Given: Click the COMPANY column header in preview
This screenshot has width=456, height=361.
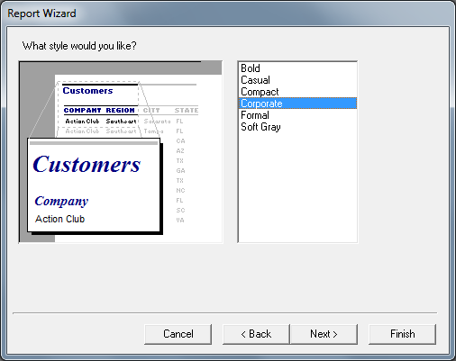Looking at the screenshot, I should [x=82, y=111].
